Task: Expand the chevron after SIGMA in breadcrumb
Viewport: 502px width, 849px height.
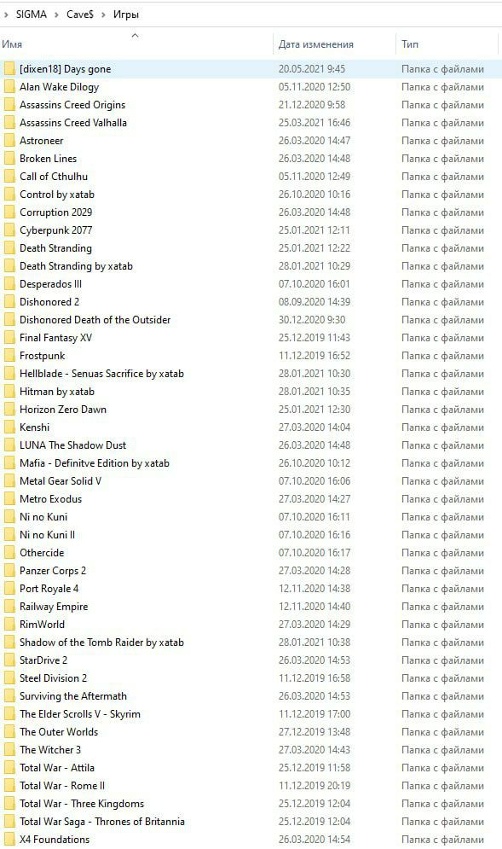Action: pos(56,15)
